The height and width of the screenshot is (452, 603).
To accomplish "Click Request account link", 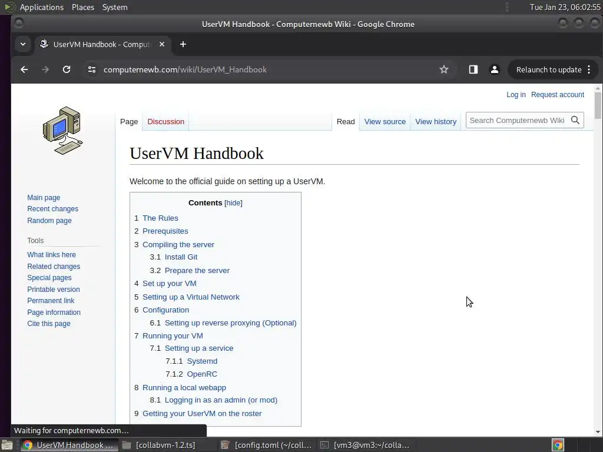I will pos(558,95).
